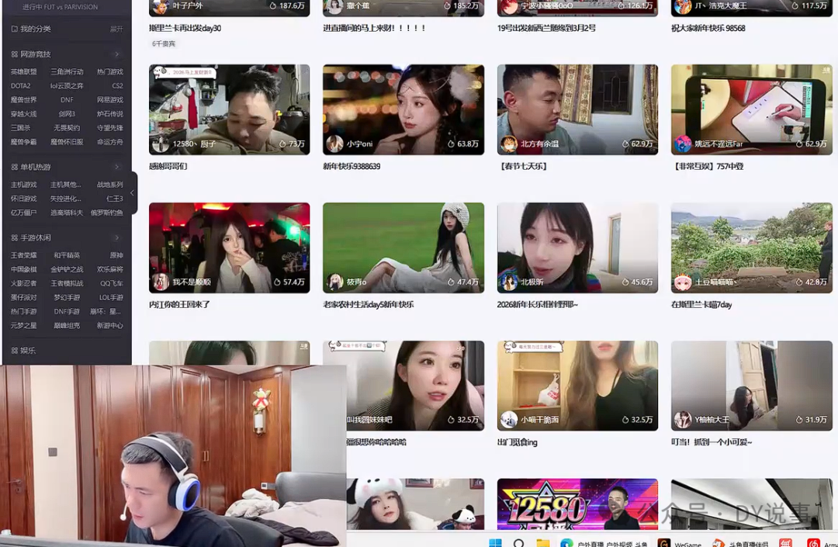The image size is (838, 547).
Task: Select the DOTA2 category
Action: coord(20,85)
